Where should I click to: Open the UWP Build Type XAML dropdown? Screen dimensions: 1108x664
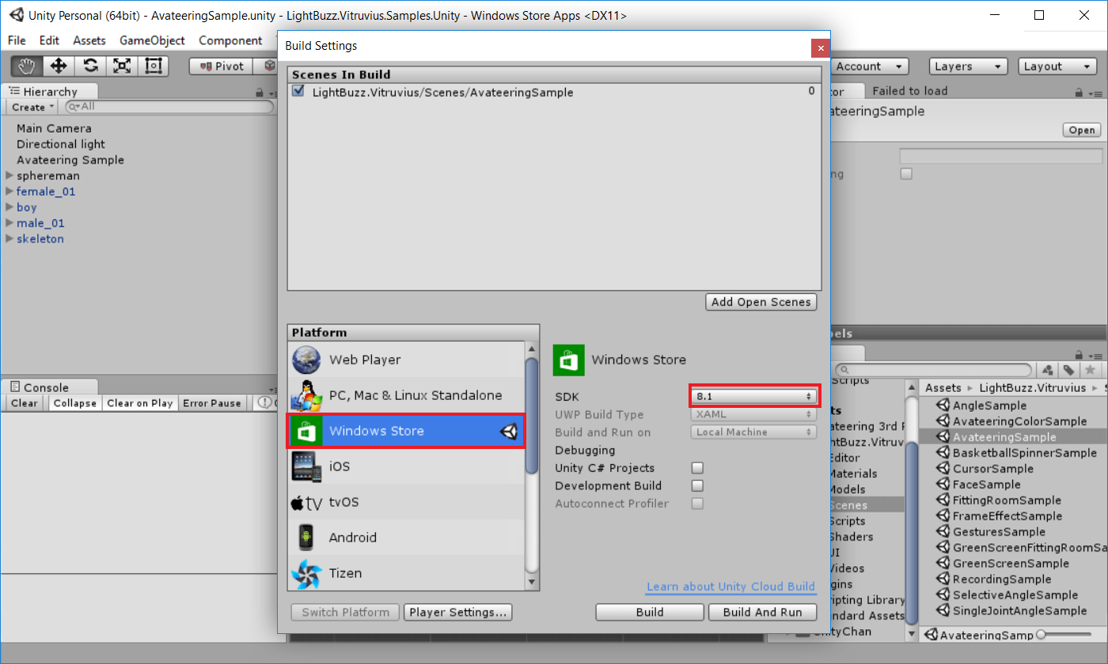(x=753, y=414)
